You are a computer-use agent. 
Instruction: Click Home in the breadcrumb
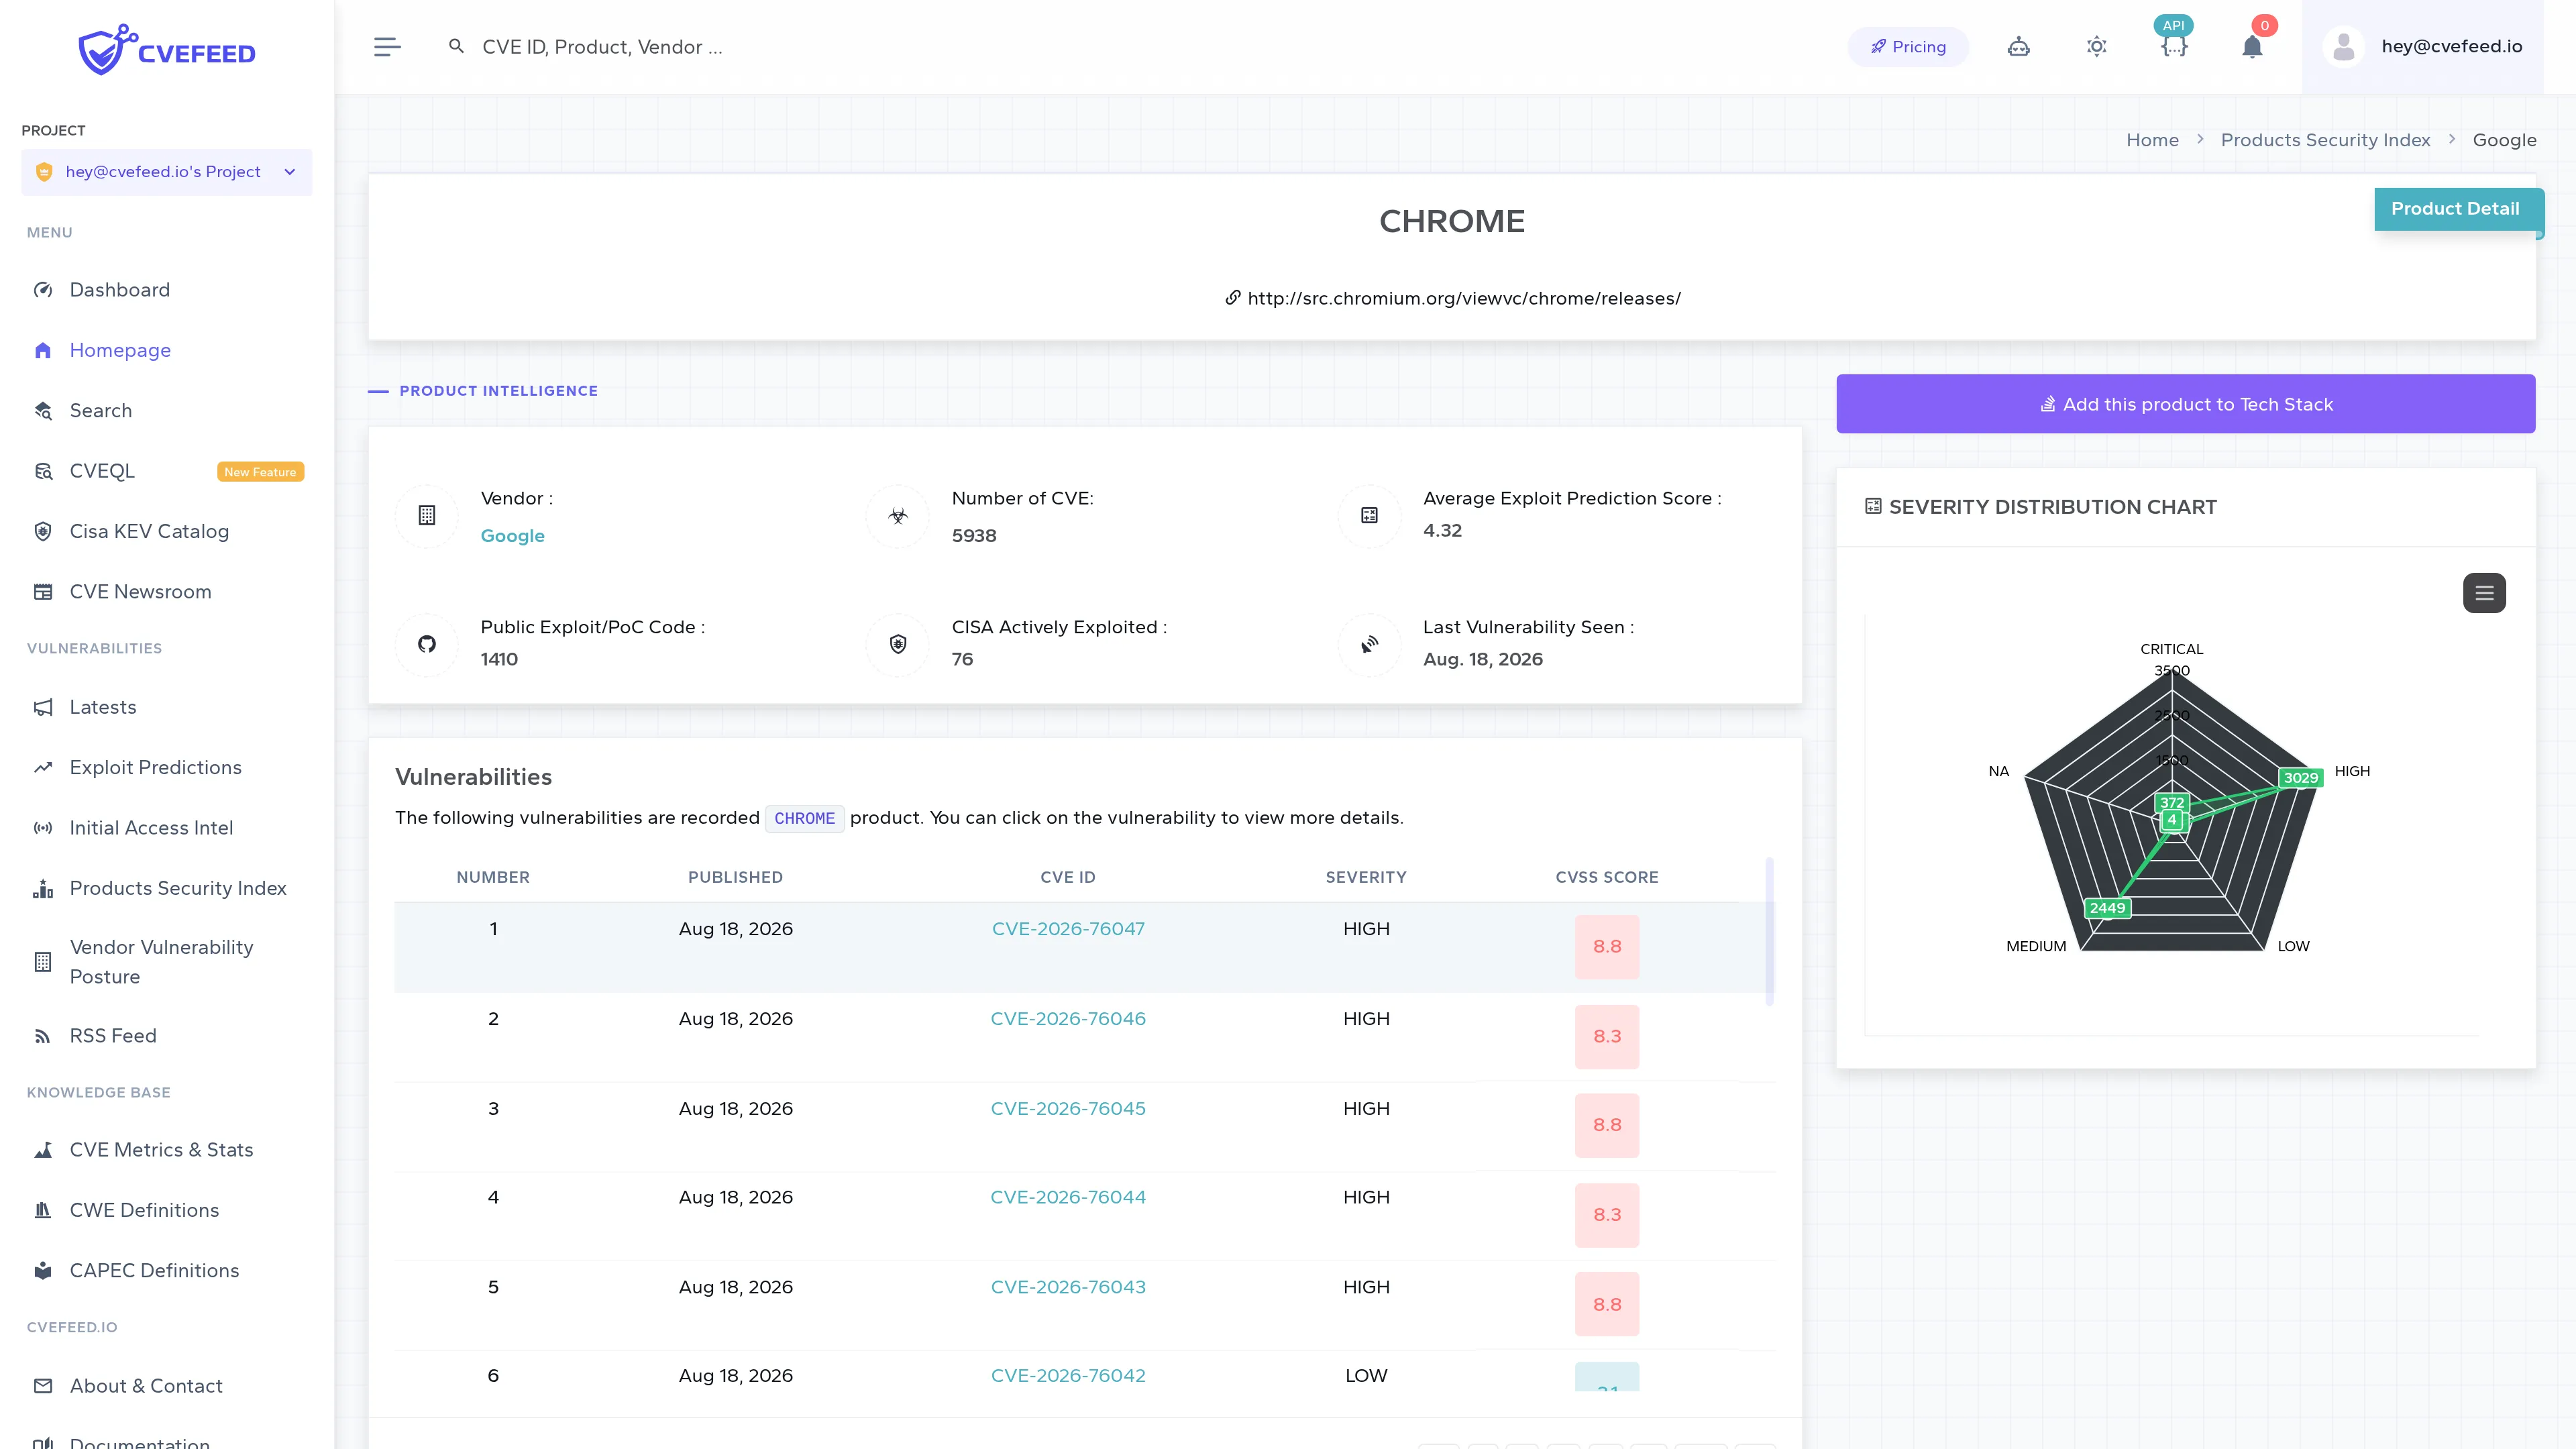(2152, 140)
